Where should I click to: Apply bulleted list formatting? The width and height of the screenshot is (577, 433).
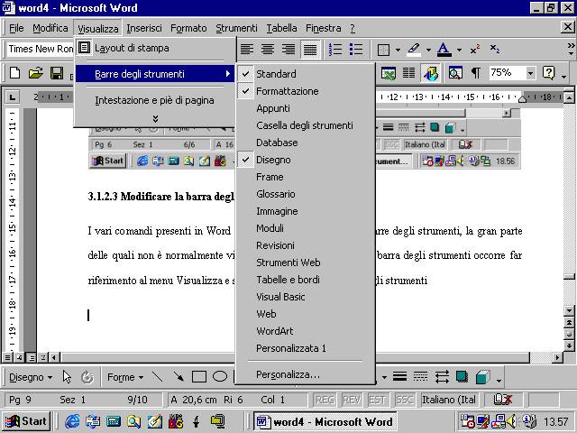tap(356, 49)
